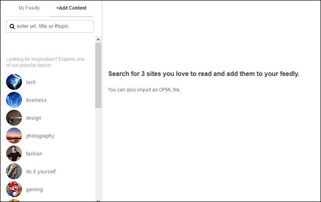Open the photography sunset thumbnail
The width and height of the screenshot is (321, 202).
coord(14,136)
